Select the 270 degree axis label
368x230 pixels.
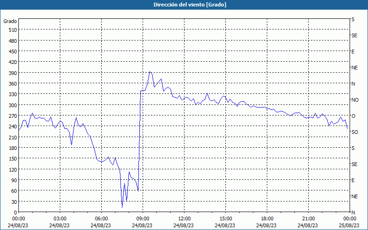pyautogui.click(x=13, y=116)
